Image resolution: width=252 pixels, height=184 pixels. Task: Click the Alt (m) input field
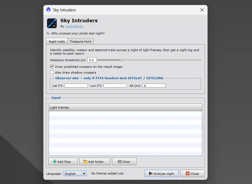pyautogui.click(x=154, y=86)
